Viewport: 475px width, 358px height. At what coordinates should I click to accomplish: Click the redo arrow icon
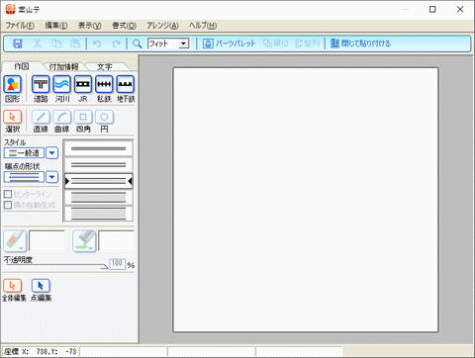coord(117,44)
